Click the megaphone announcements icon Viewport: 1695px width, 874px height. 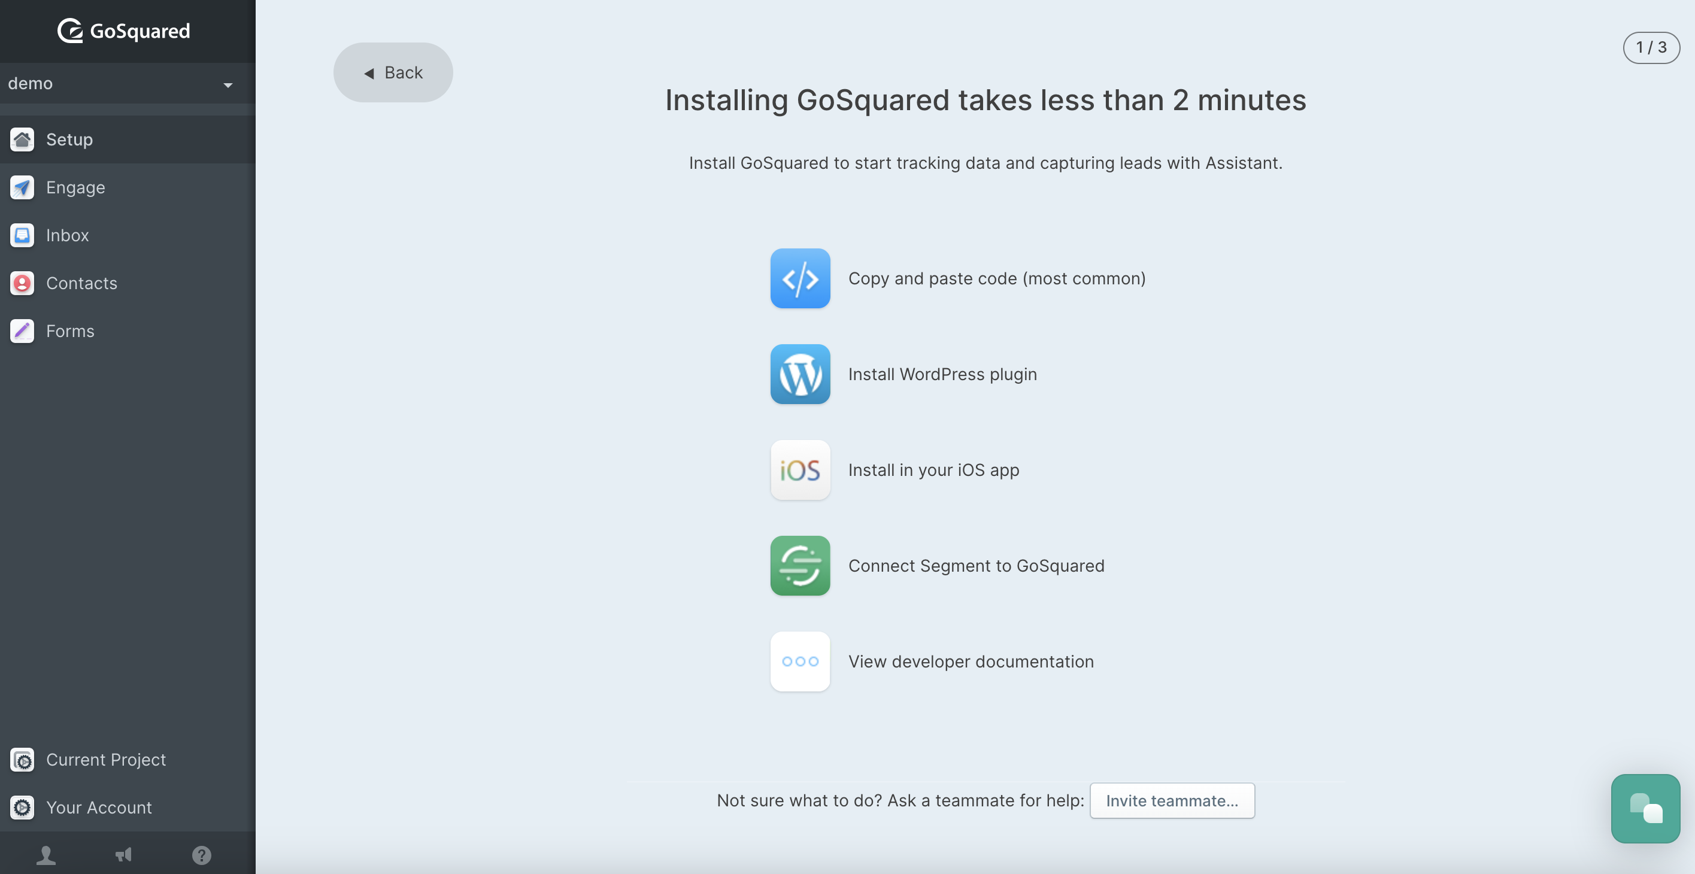[124, 855]
